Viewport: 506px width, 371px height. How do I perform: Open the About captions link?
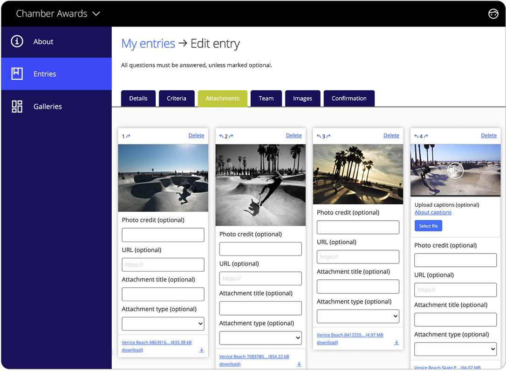(x=433, y=212)
